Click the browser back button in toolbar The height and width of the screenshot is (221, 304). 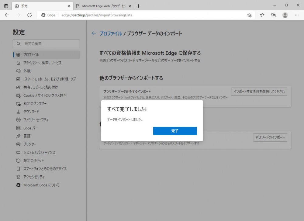pos(7,15)
